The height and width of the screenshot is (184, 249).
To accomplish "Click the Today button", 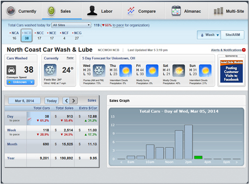I will point(52,101).
